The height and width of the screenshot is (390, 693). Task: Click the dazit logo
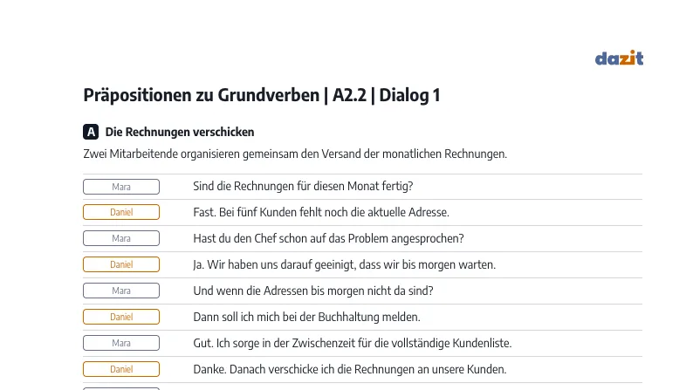pos(619,58)
